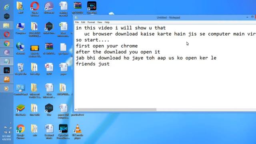Click the Opera icon on the taskbar

click(7, 34)
